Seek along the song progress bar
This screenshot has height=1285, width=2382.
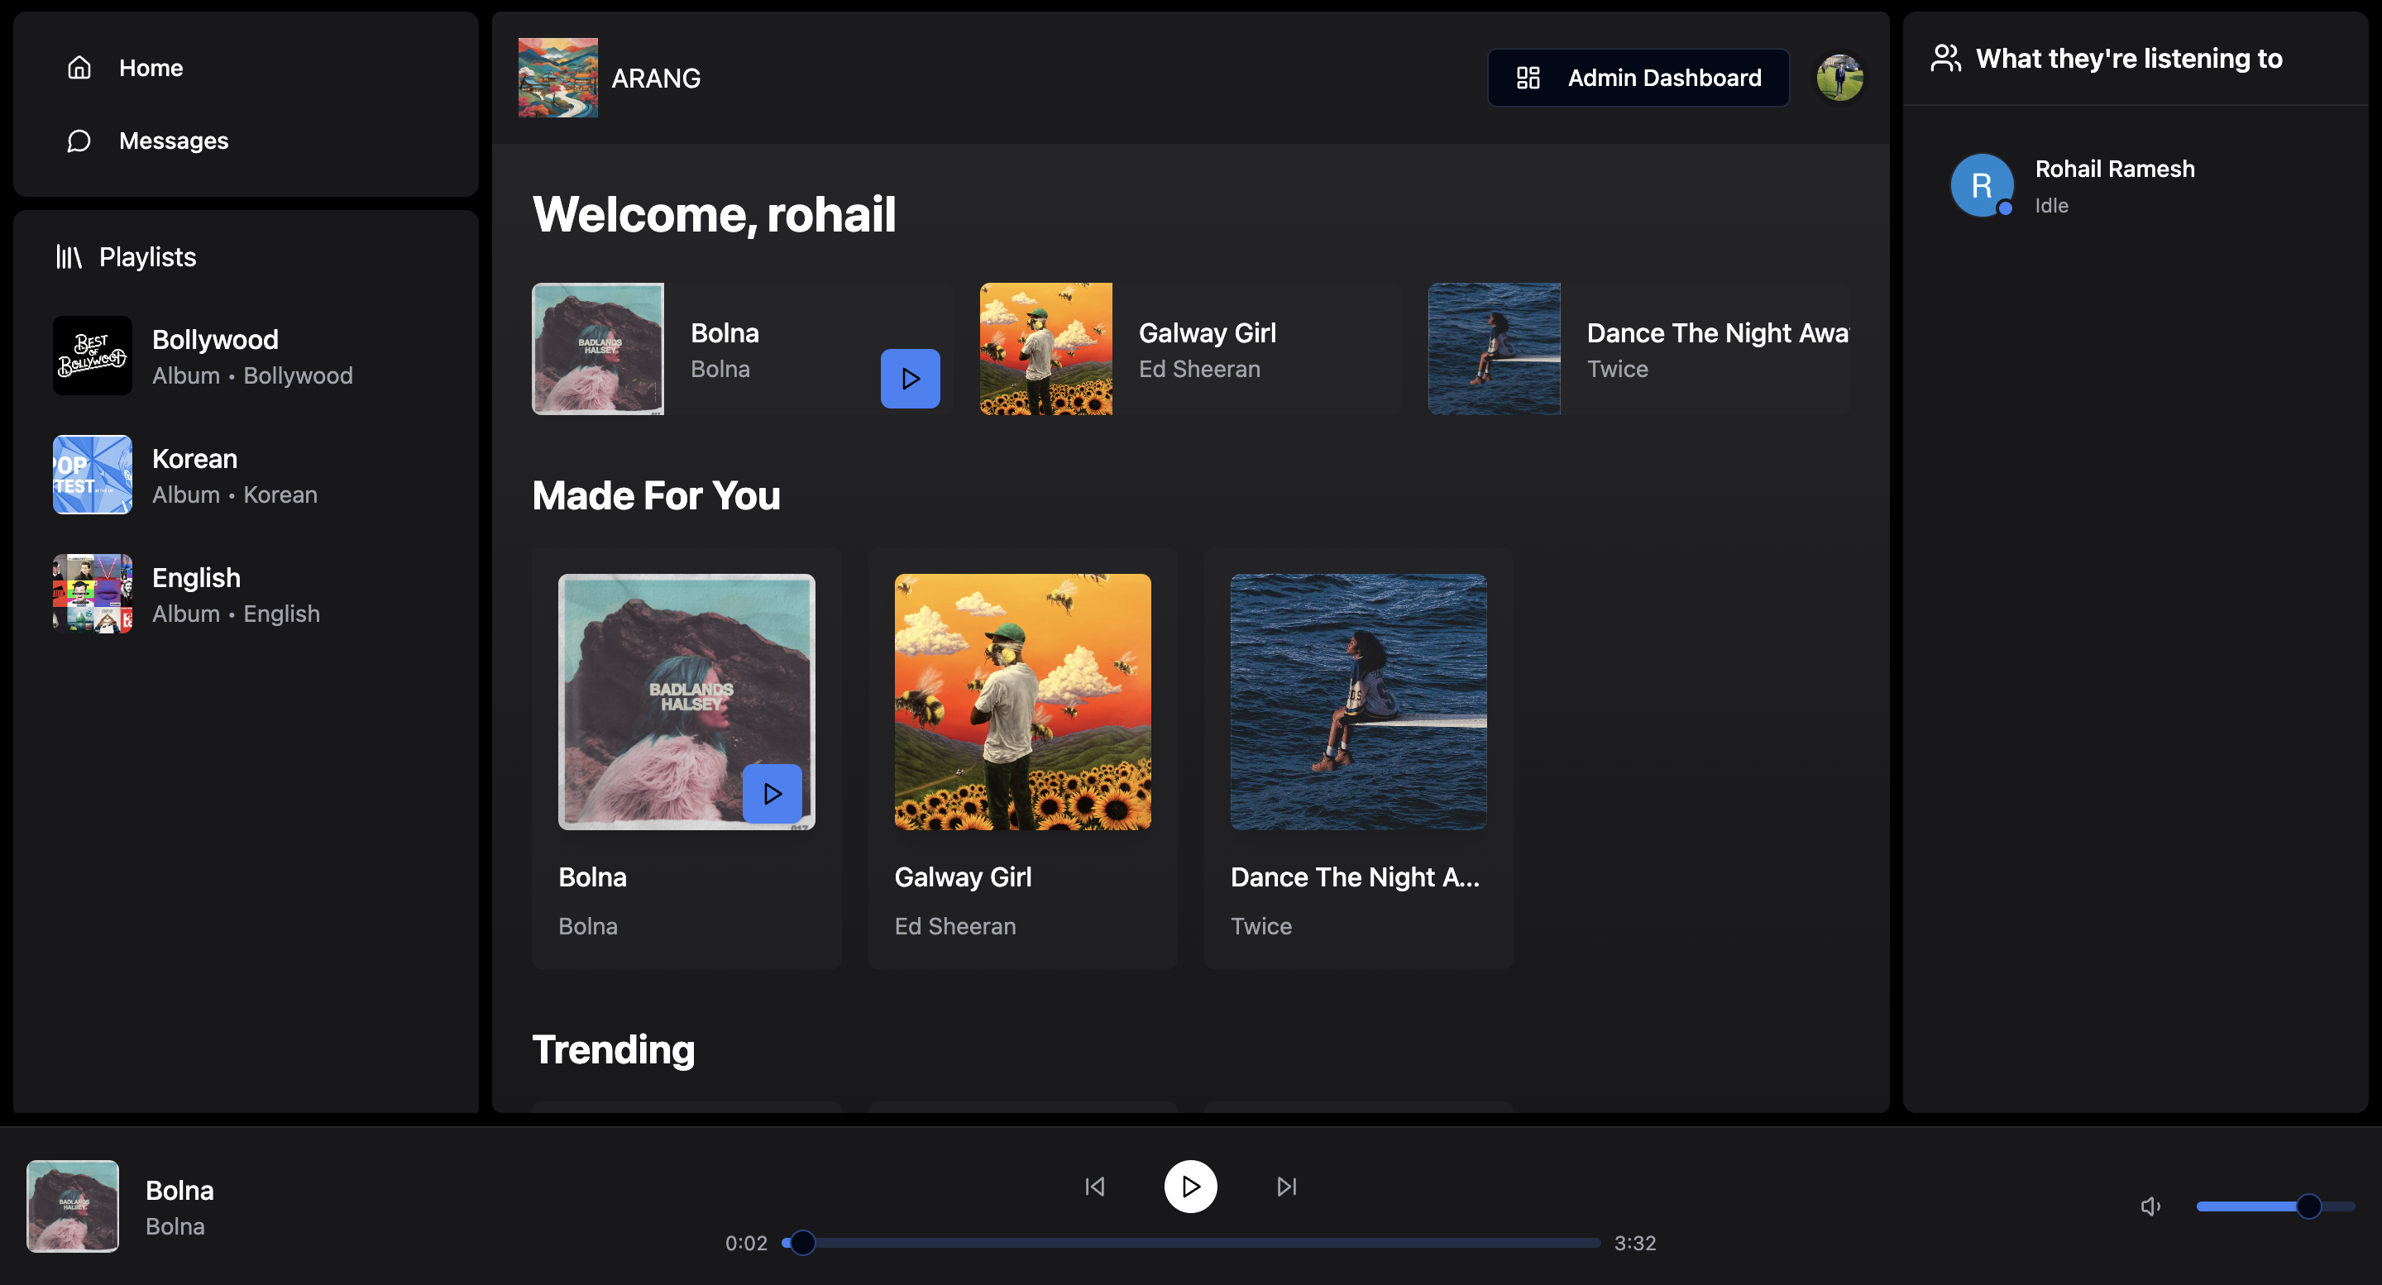pos(1191,1244)
